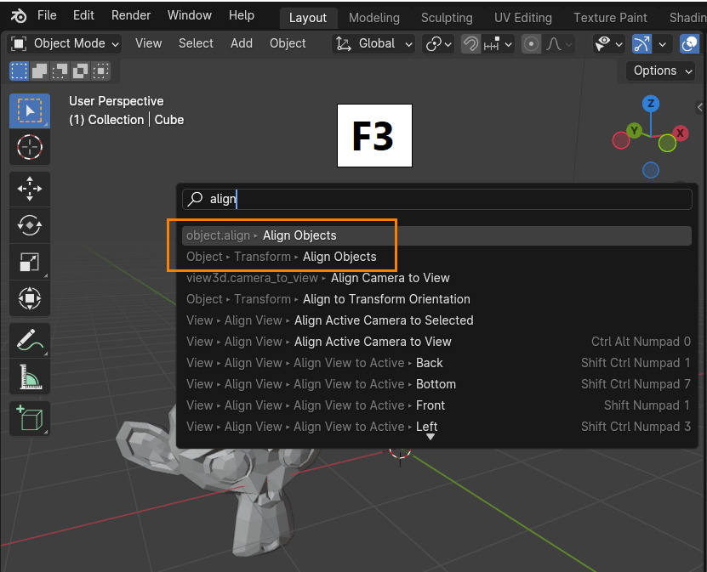Choose Align View to Active Left
The height and width of the screenshot is (572, 707).
click(436, 427)
